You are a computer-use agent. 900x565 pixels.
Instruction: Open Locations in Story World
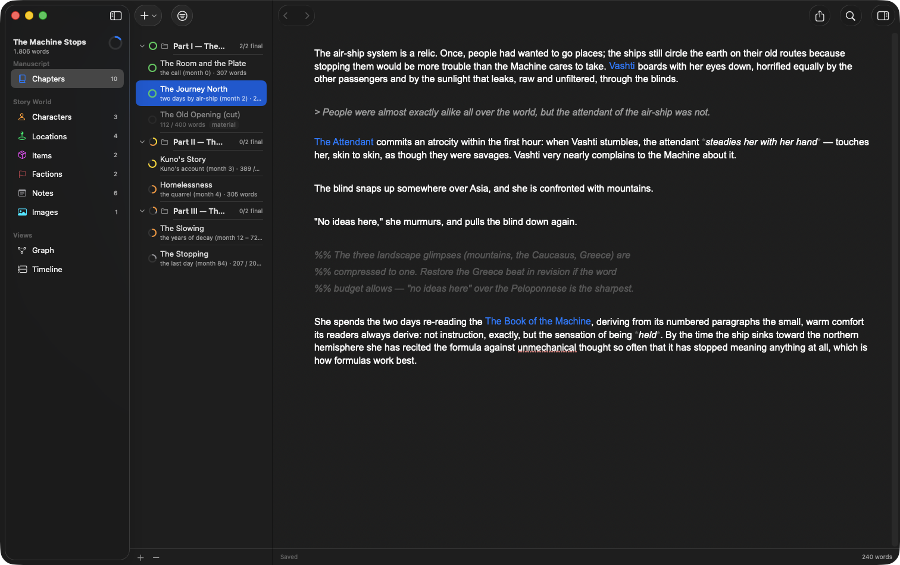tap(67, 136)
